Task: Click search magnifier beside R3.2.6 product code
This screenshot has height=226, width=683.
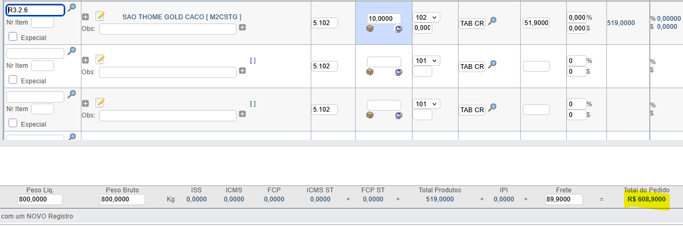Action: tap(72, 7)
